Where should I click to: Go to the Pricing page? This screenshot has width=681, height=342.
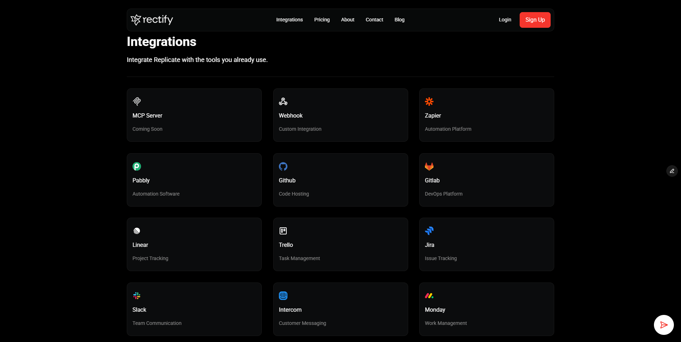pos(322,20)
